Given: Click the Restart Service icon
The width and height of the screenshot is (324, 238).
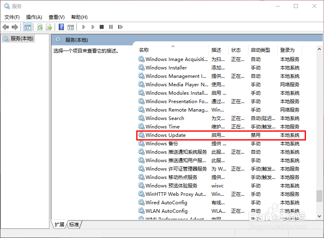Looking at the screenshot, I should point(120,27).
